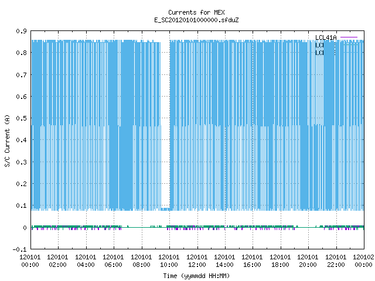Image resolution: width=375 pixels, height=281 pixels.
Task: Click the y-axis tick value 0.2
Action: (x=21, y=184)
